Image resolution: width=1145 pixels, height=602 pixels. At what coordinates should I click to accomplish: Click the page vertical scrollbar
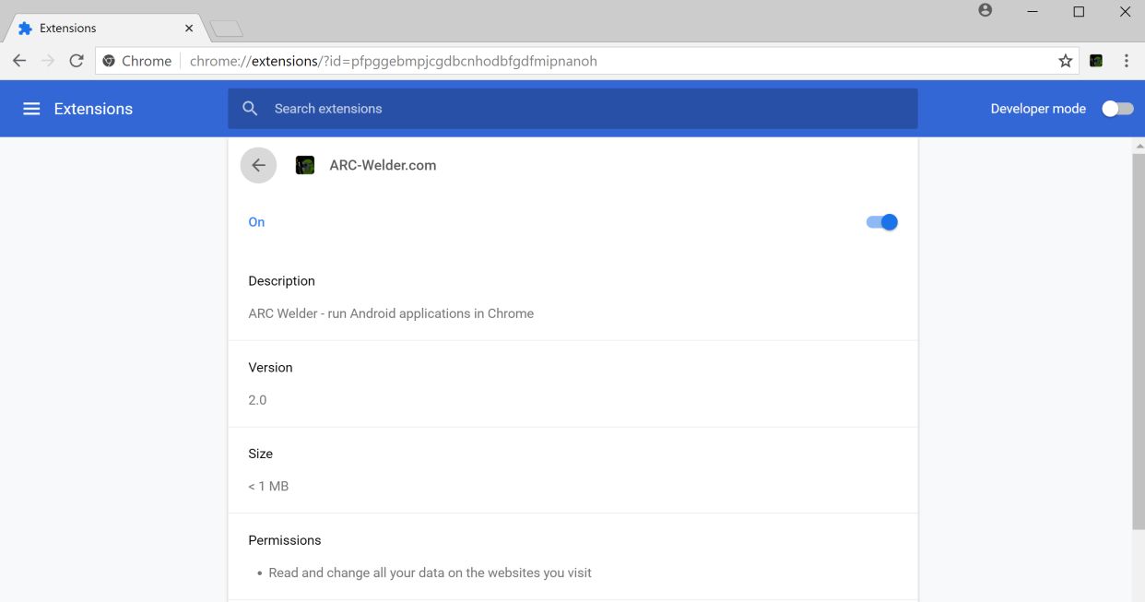pyautogui.click(x=1139, y=341)
